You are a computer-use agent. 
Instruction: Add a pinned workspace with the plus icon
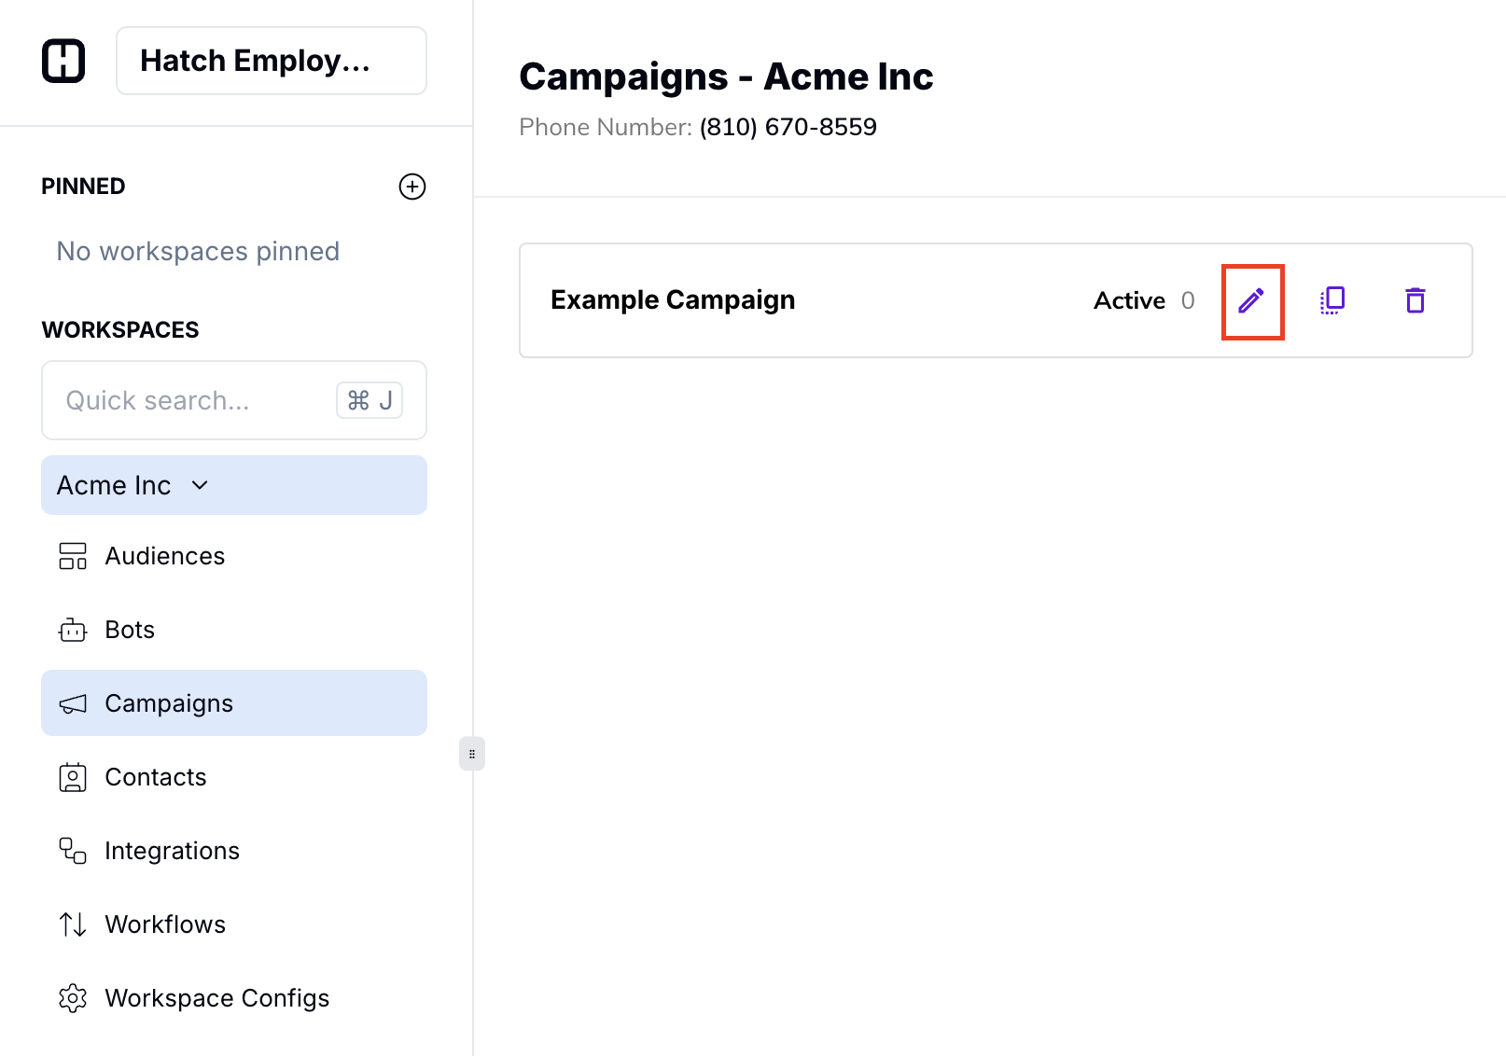click(x=412, y=187)
